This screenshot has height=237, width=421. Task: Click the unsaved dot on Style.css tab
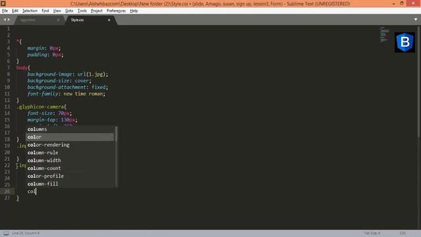point(109,20)
